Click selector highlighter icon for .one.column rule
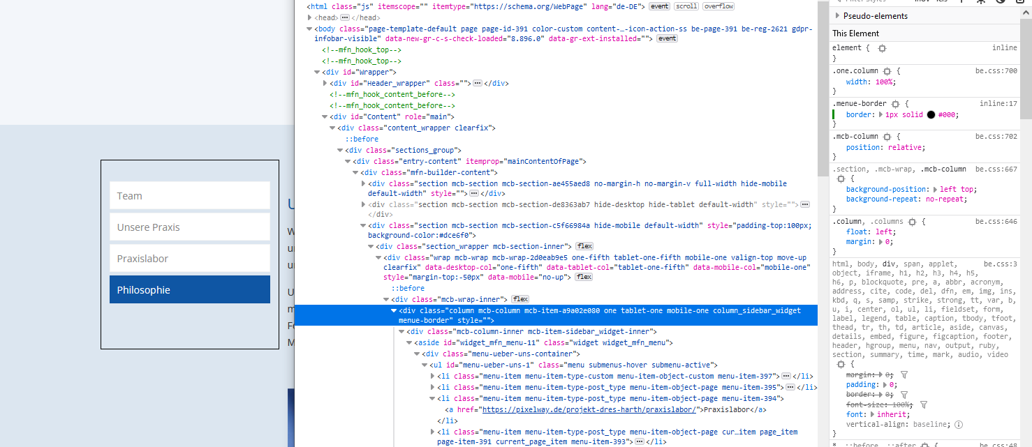The width and height of the screenshot is (1032, 447). [x=887, y=71]
